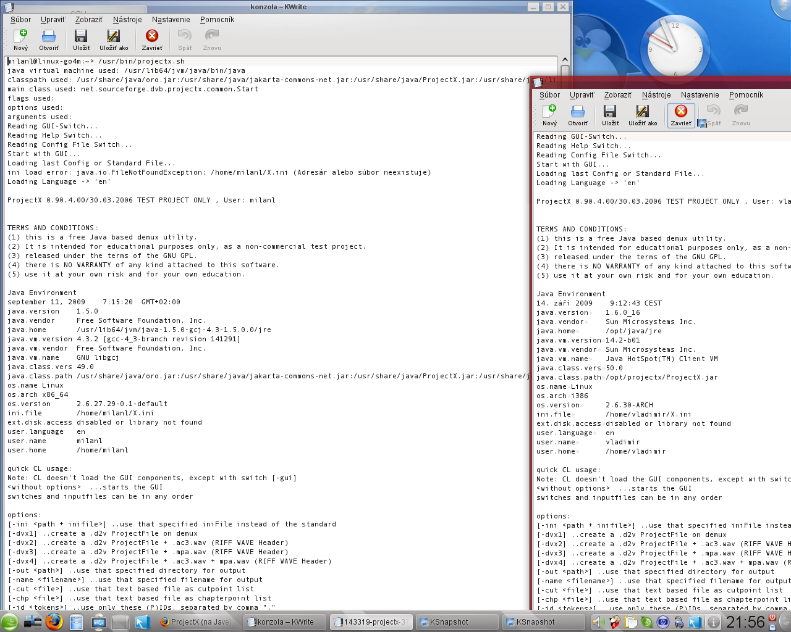Click the dog mascot tray icon
The height and width of the screenshot is (632, 791).
[615, 622]
